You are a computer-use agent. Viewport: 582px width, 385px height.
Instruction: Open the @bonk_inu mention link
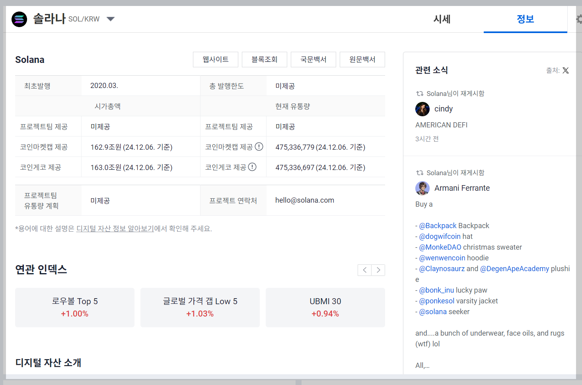(x=436, y=290)
